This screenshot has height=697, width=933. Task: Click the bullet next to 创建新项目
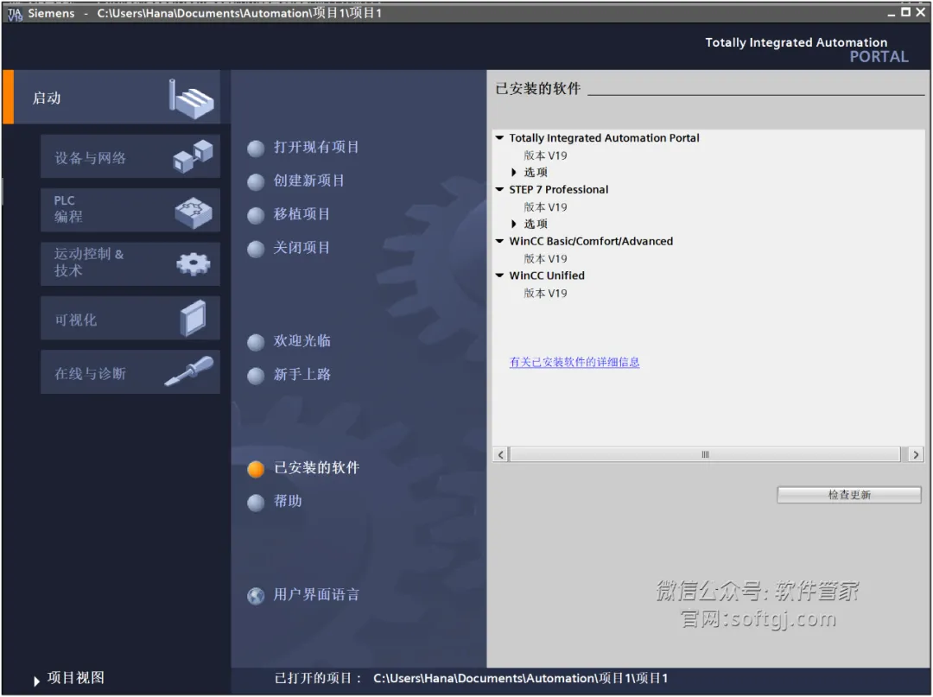(x=256, y=181)
